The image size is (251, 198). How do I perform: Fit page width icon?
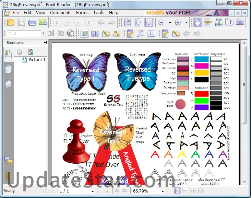(149, 22)
